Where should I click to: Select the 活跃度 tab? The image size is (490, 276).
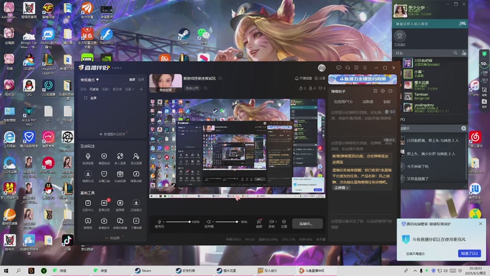click(368, 102)
